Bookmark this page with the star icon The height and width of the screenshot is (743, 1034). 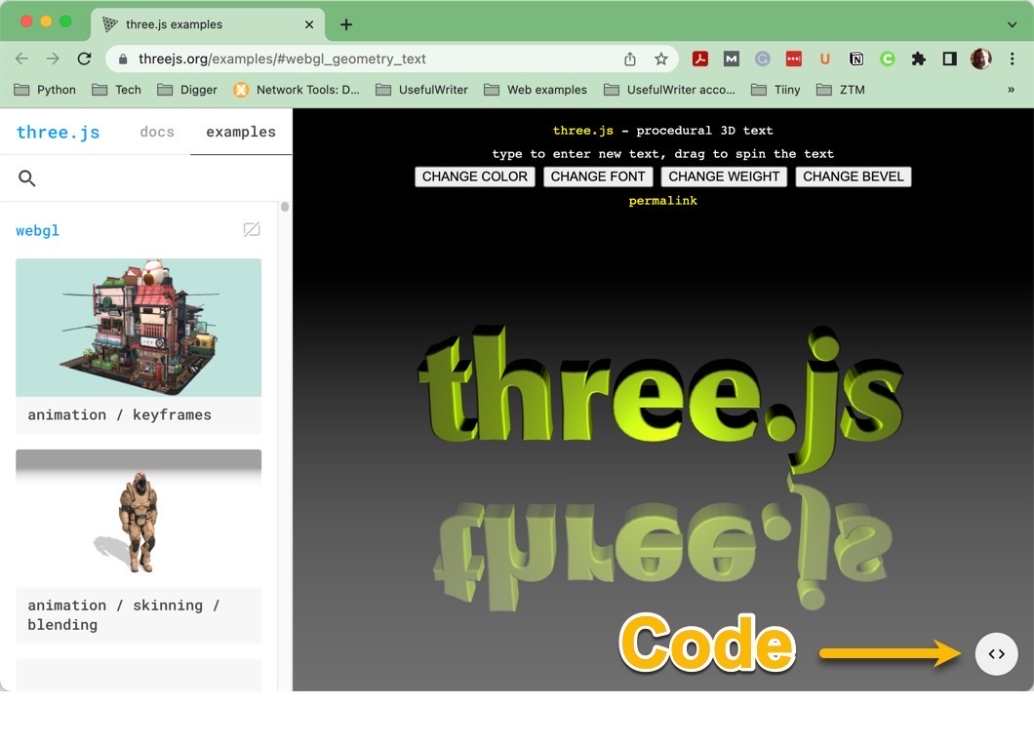pos(660,59)
